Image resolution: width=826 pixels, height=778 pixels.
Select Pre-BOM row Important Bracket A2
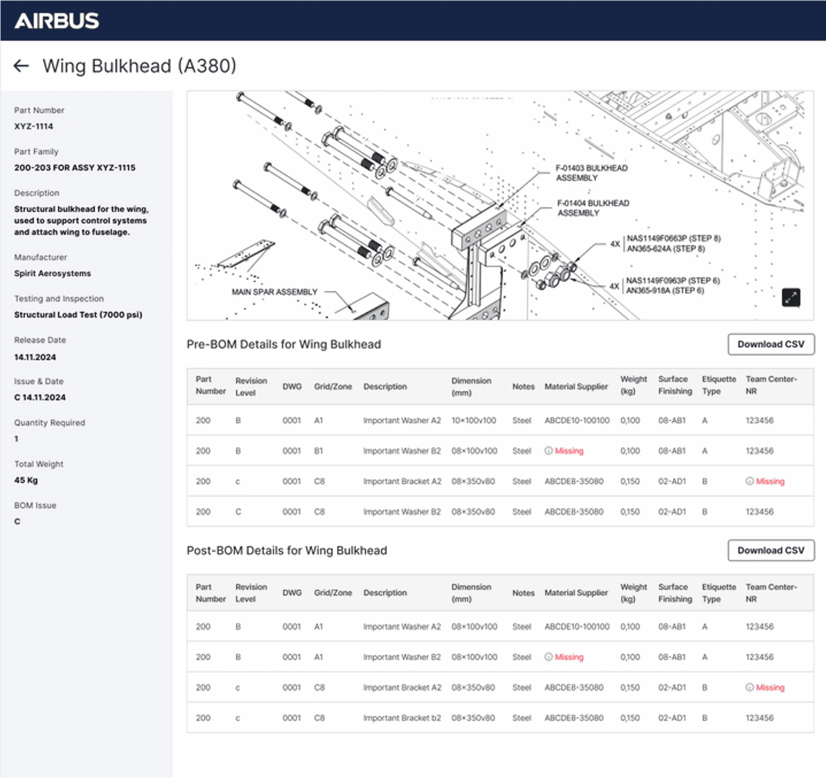[402, 481]
